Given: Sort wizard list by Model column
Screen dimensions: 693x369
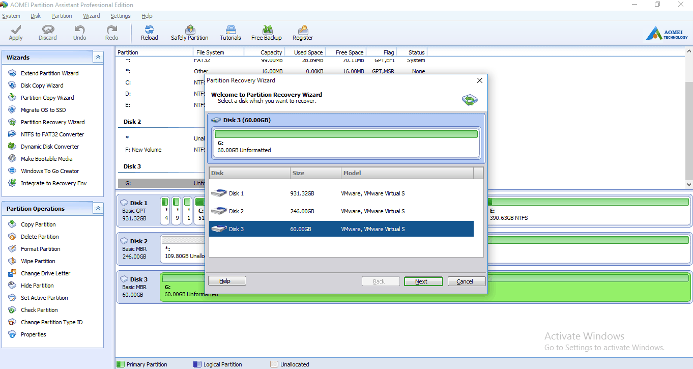Looking at the screenshot, I should 407,173.
